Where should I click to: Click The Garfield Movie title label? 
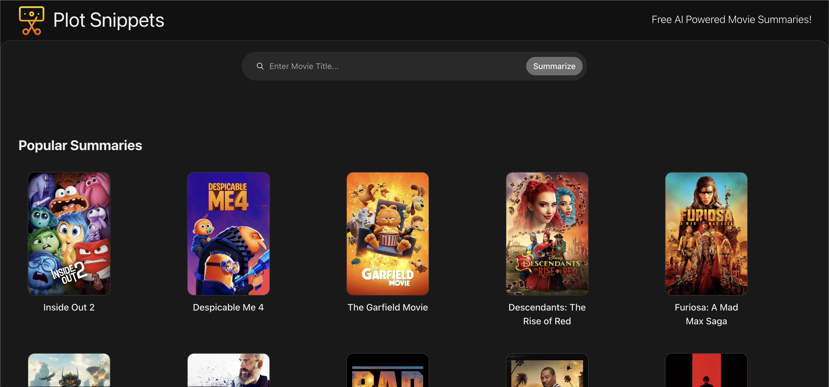pyautogui.click(x=387, y=307)
